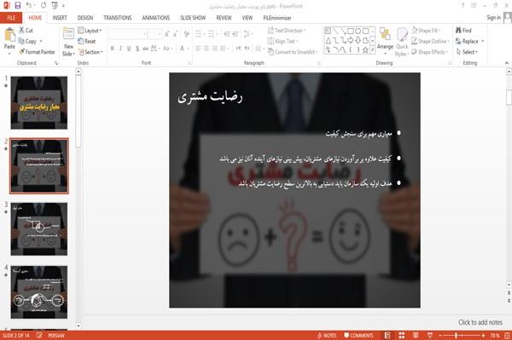This screenshot has width=512, height=340.
Task: Toggle Underline formatting
Action: point(129,49)
